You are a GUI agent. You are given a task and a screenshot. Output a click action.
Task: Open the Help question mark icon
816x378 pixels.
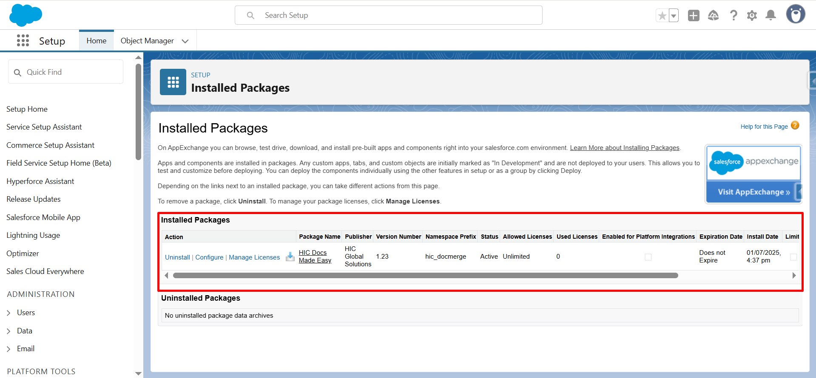pos(733,15)
